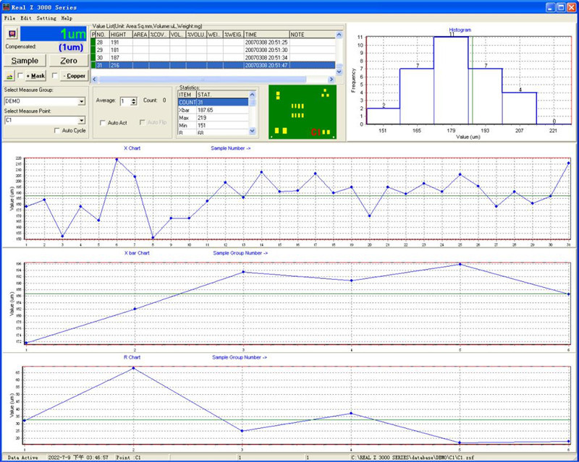Expand the Select Measure Point dropdown
579x462 pixels.
coord(82,121)
